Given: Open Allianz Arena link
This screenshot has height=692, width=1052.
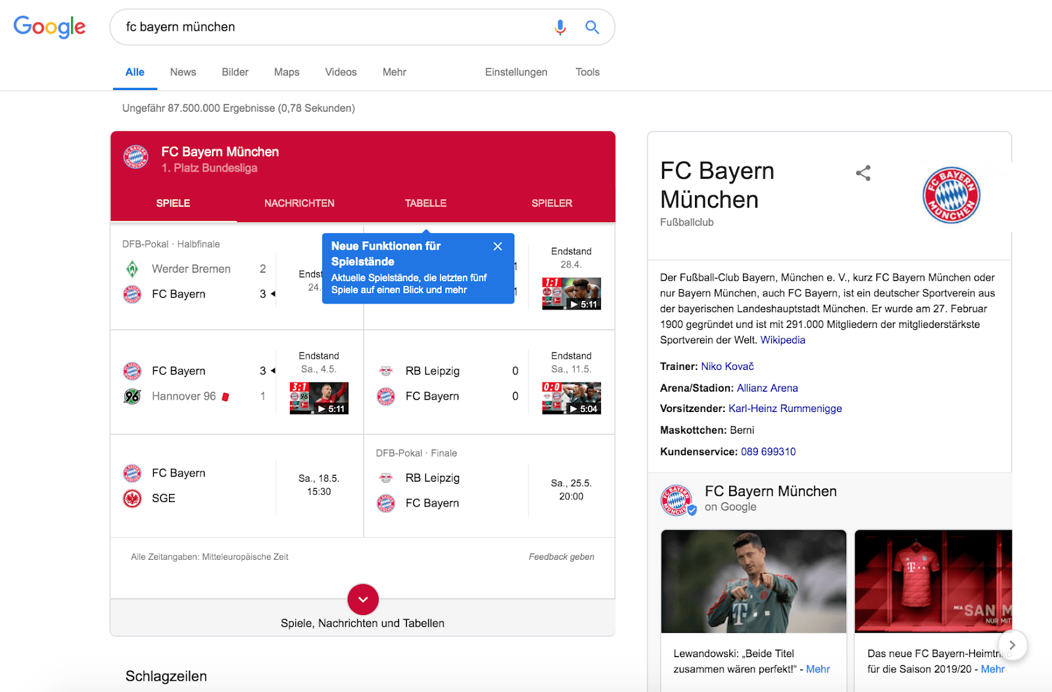Looking at the screenshot, I should (767, 388).
